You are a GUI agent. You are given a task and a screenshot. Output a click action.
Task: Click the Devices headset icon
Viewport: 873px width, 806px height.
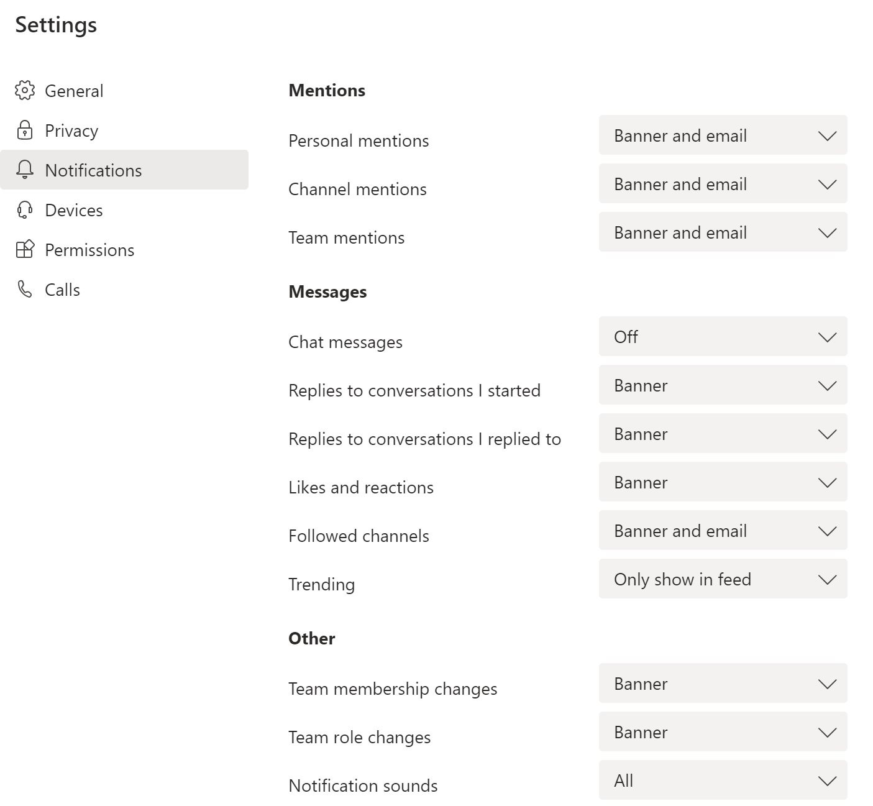[24, 209]
